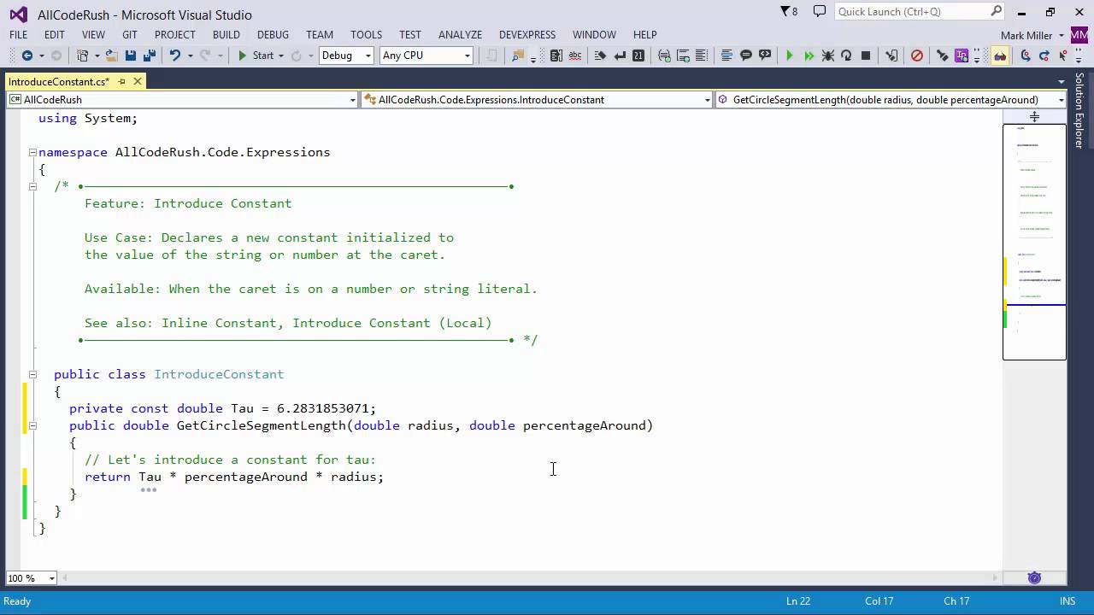Screen dimensions: 1094x615
Task: Click the Tau constant value 6.2831853071
Action: point(323,408)
